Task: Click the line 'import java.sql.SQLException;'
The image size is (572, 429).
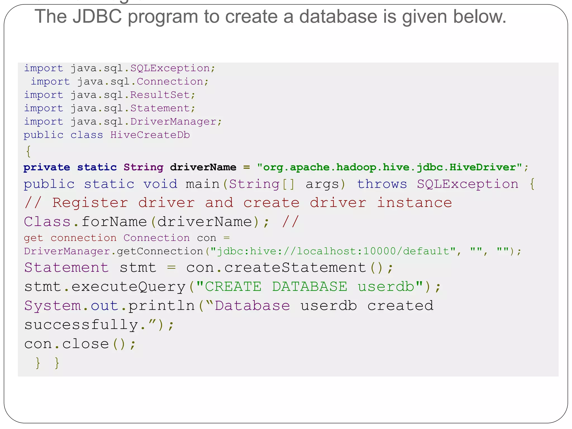Action: click(120, 68)
